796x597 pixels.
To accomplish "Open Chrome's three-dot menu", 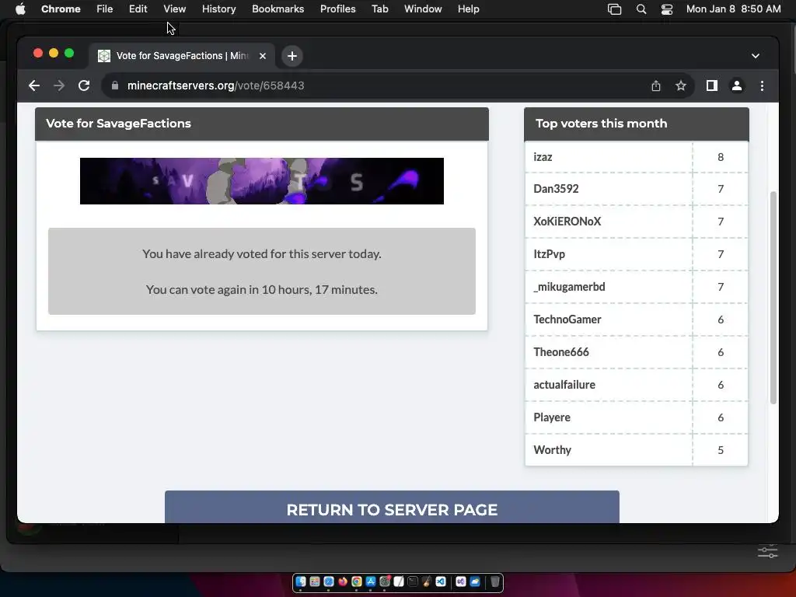I will (762, 86).
